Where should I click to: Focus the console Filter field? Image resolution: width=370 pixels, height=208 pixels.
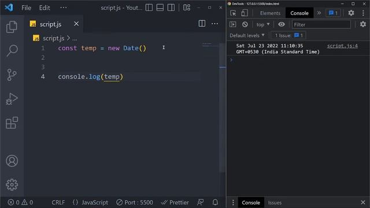(321, 24)
